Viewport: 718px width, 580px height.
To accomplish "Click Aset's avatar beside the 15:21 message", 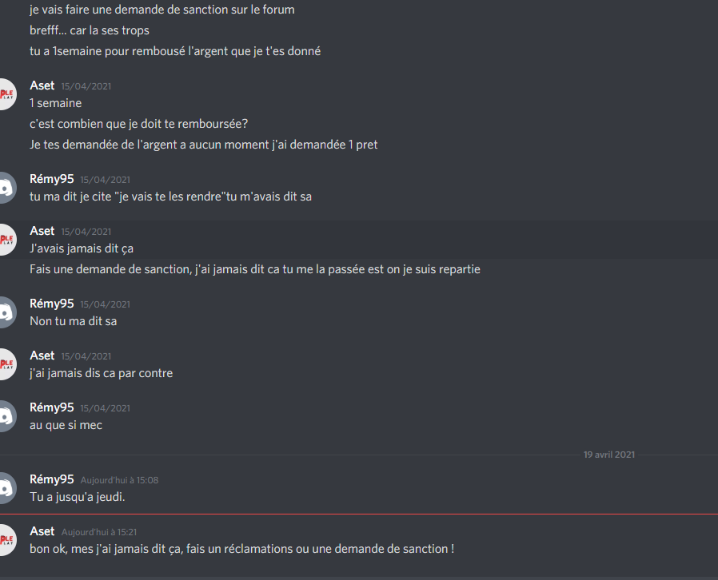I will pyautogui.click(x=6, y=540).
